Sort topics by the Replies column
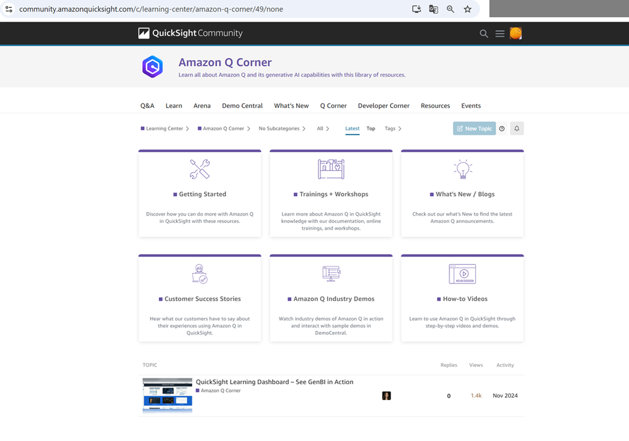 pyautogui.click(x=449, y=365)
